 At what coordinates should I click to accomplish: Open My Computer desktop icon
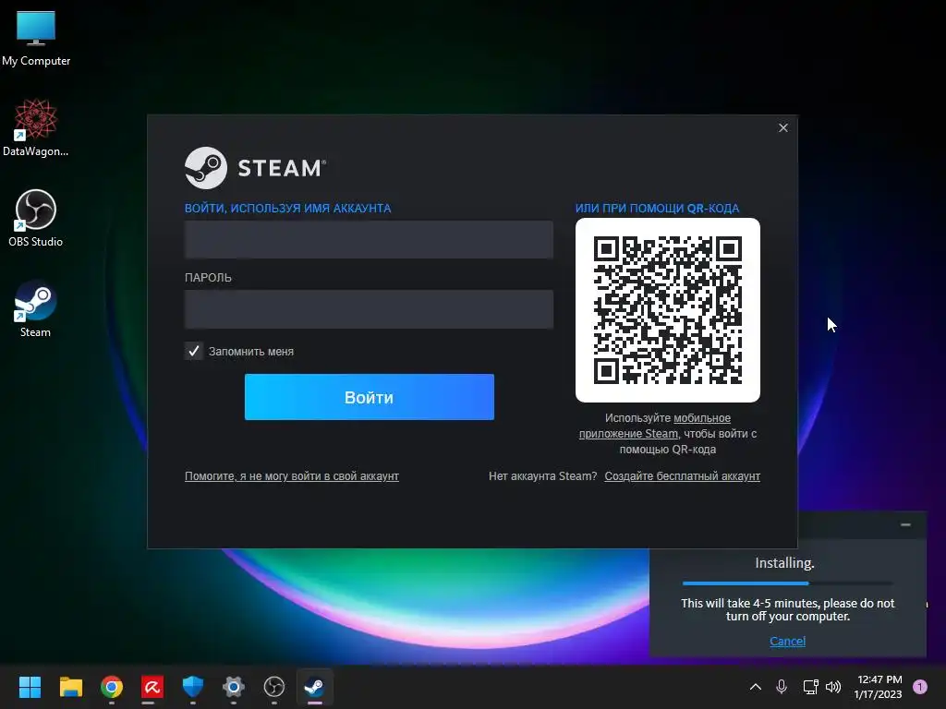click(36, 37)
